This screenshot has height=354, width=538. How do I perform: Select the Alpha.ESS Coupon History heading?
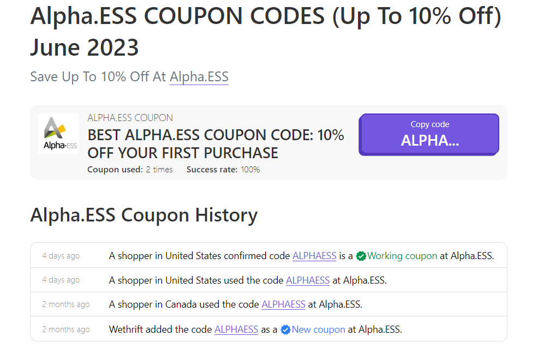tap(144, 215)
